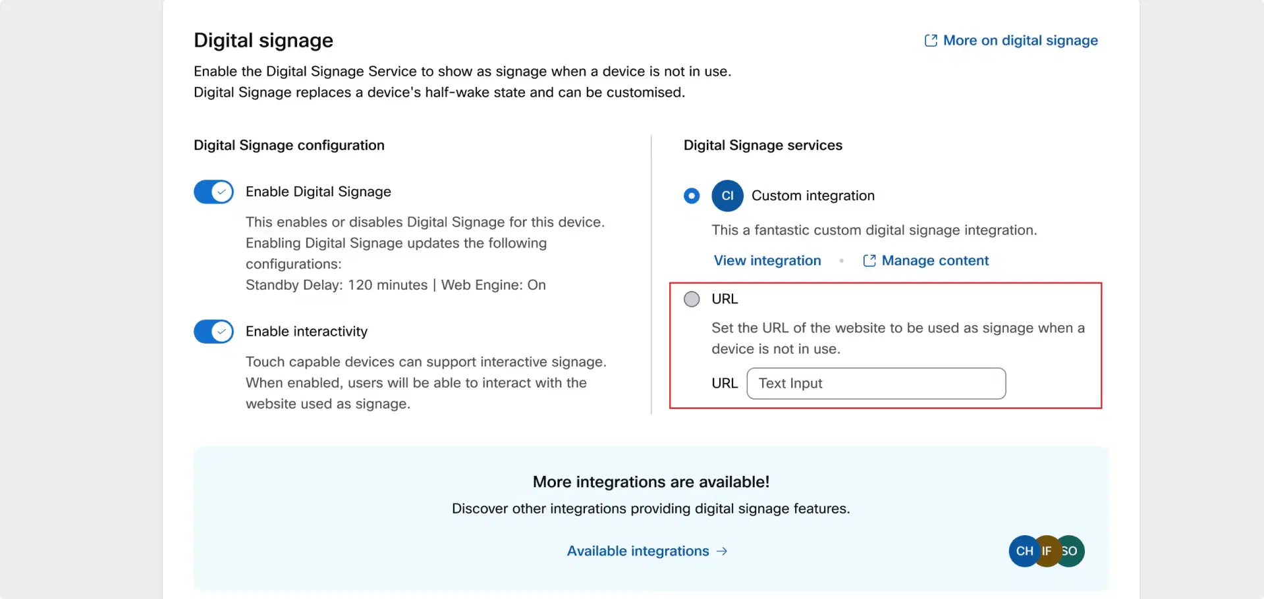Click the red-outlined URL service section
The height and width of the screenshot is (599, 1264).
point(885,345)
